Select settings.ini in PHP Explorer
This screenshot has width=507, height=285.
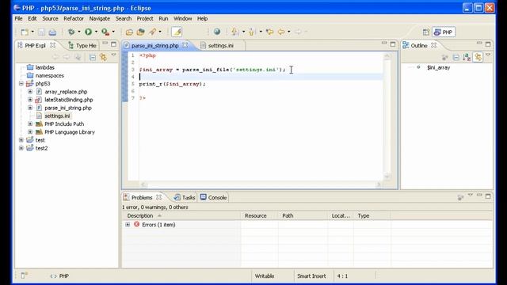click(57, 116)
